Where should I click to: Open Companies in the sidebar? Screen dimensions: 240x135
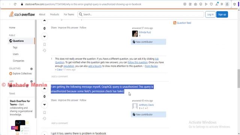18,61
